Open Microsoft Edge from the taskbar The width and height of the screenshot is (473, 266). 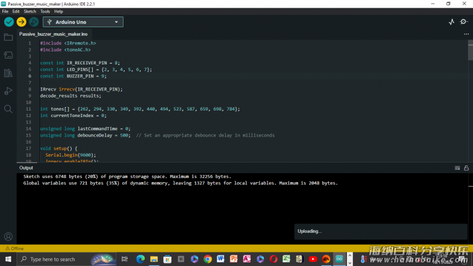click(x=140, y=259)
